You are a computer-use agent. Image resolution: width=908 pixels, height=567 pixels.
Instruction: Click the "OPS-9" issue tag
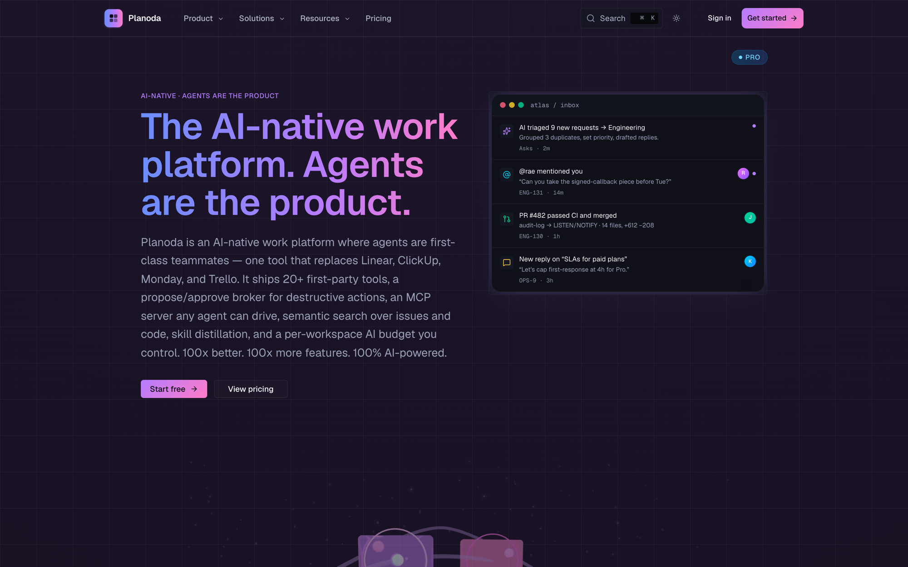pyautogui.click(x=528, y=280)
